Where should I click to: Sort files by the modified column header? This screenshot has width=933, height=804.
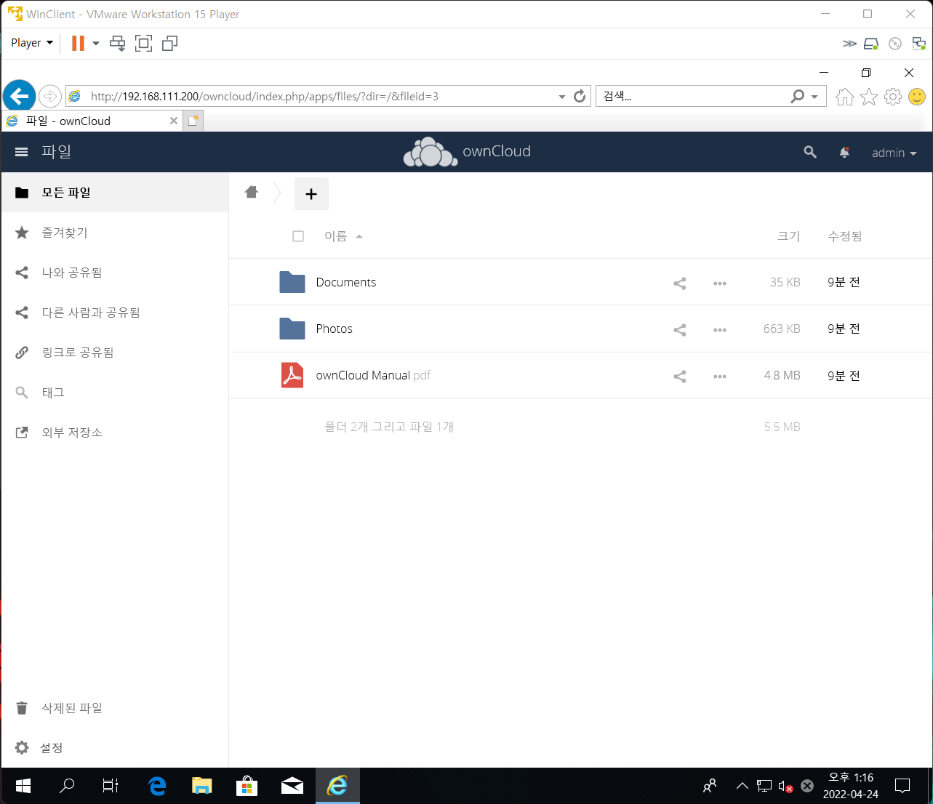tap(845, 236)
